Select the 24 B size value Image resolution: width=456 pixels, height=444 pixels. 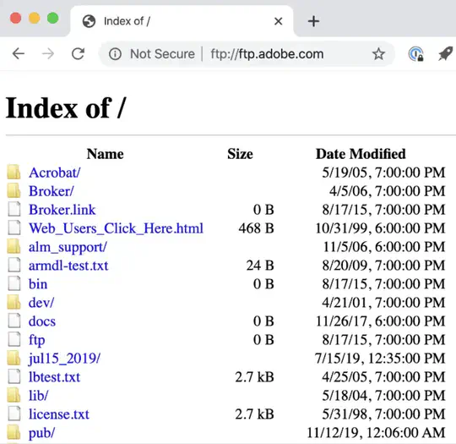pyautogui.click(x=260, y=266)
